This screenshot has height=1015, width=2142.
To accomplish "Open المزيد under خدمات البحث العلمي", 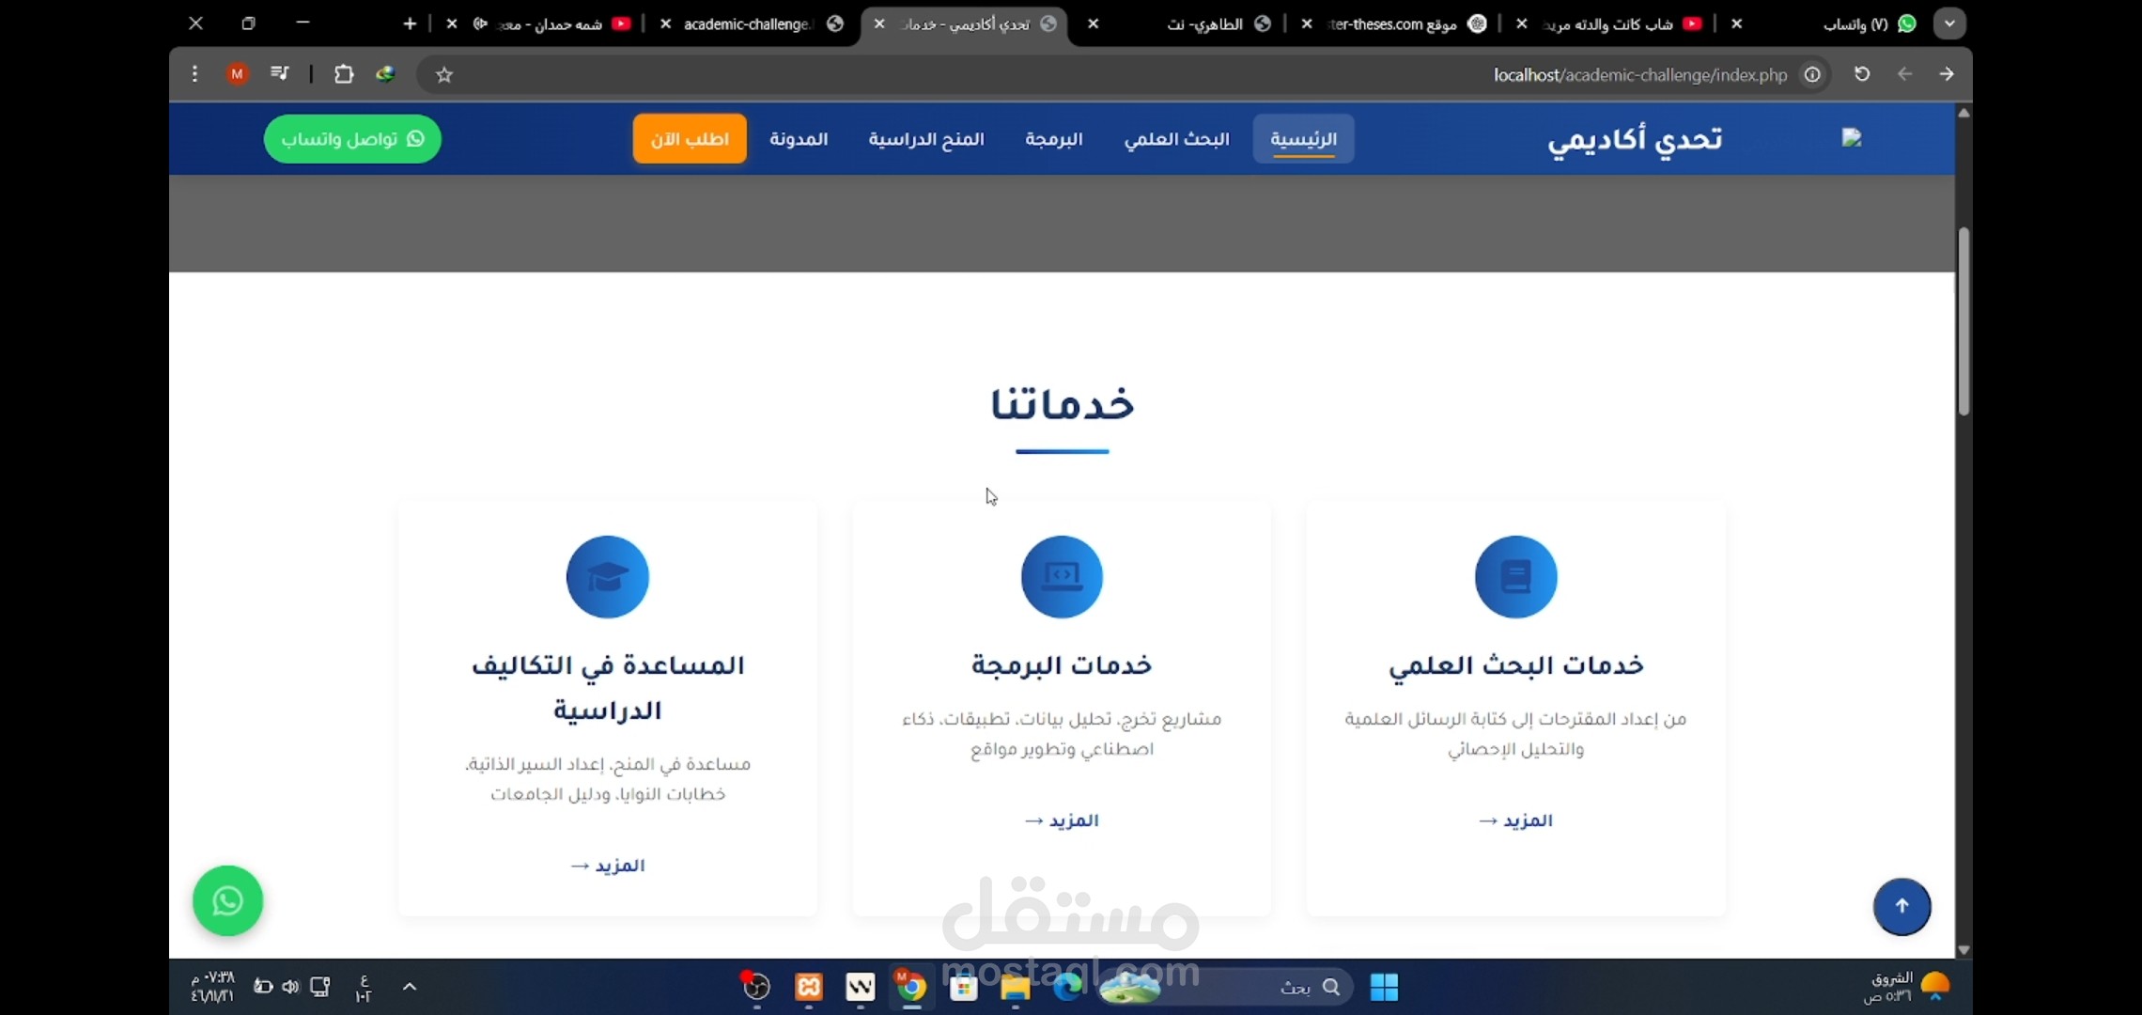I will (x=1515, y=820).
